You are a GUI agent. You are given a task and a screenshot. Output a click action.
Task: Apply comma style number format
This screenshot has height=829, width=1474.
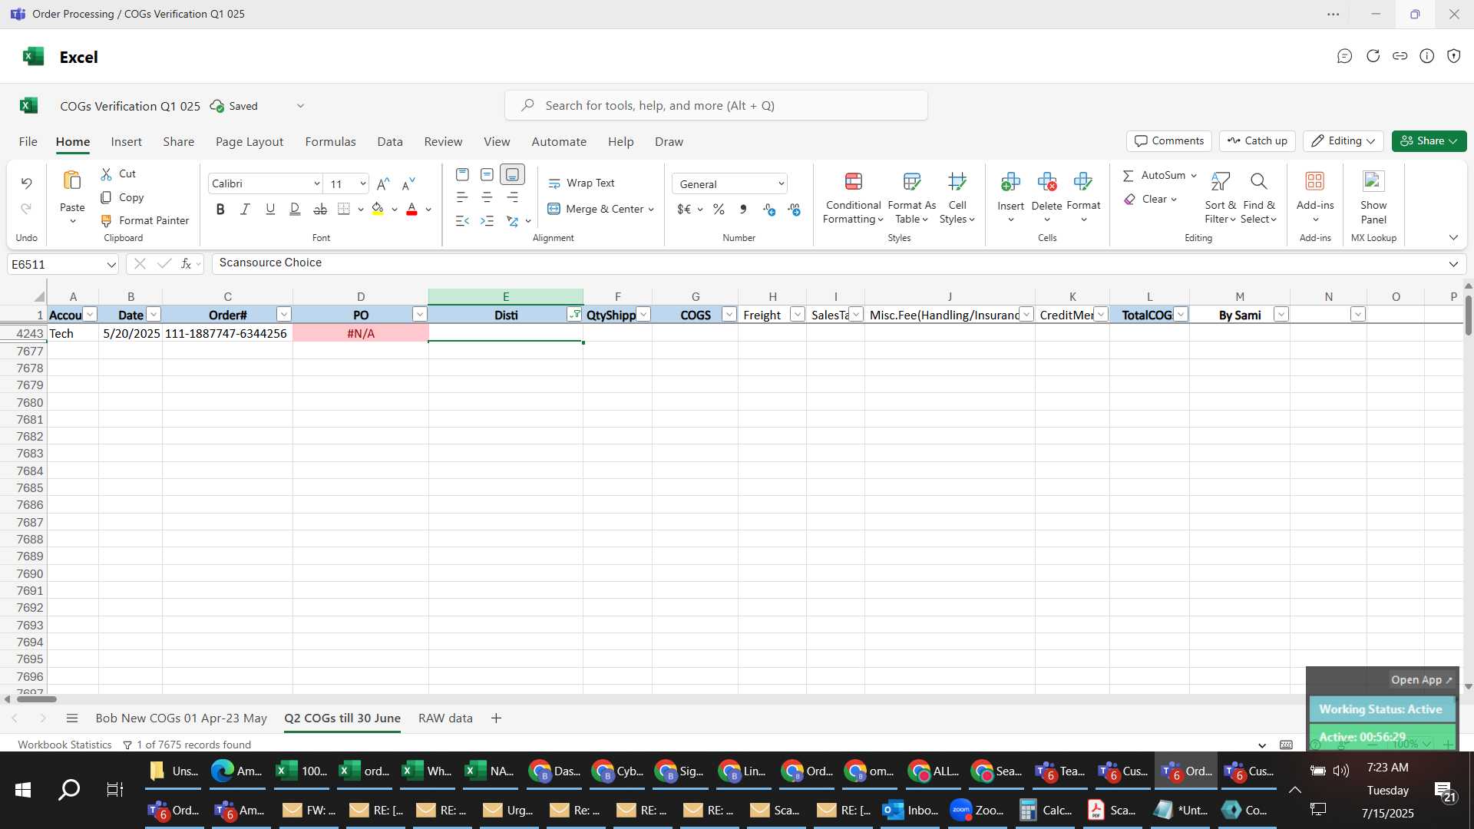742,209
